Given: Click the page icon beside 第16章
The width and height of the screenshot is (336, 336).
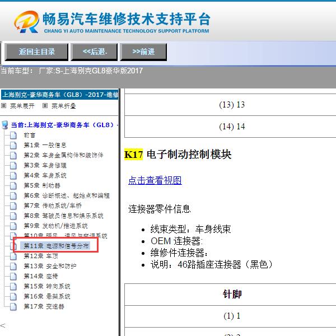Looking at the screenshot, I should 13,296.
